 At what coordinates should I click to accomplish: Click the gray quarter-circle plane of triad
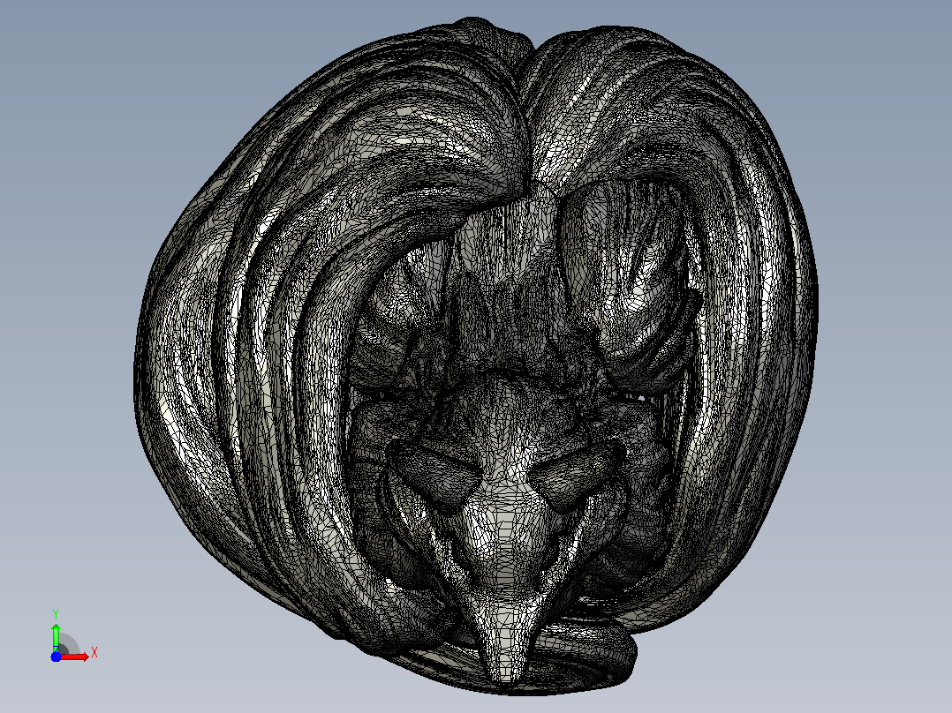[68, 646]
